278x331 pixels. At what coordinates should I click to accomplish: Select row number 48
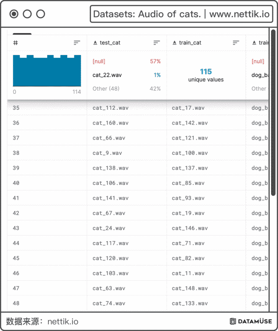[16, 303]
